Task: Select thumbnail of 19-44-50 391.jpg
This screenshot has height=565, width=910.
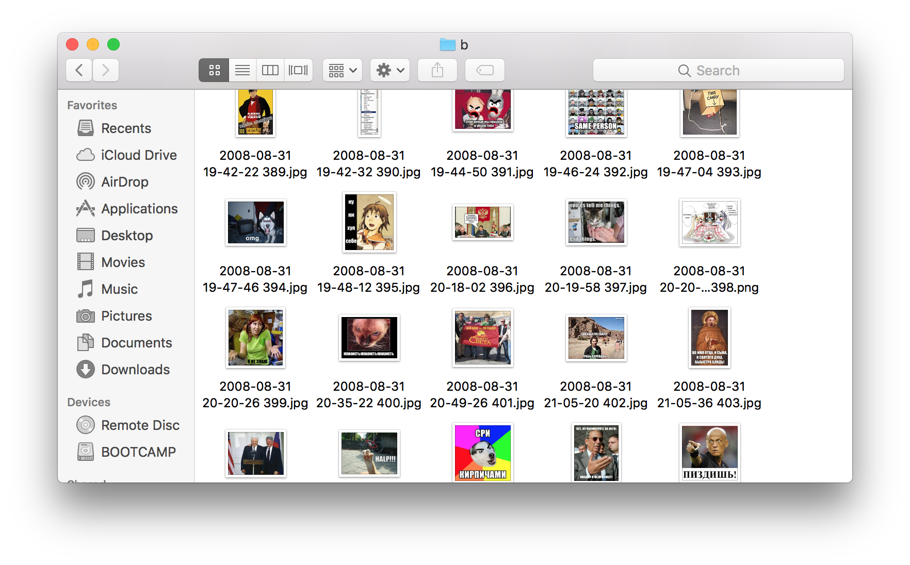Action: (x=483, y=111)
